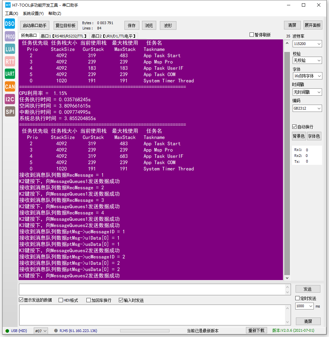
Task: Click the scroll up arrow of output log
Action: [x=287, y=43]
